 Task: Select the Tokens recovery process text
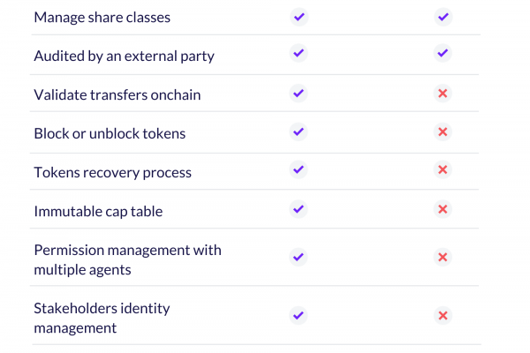112,173
